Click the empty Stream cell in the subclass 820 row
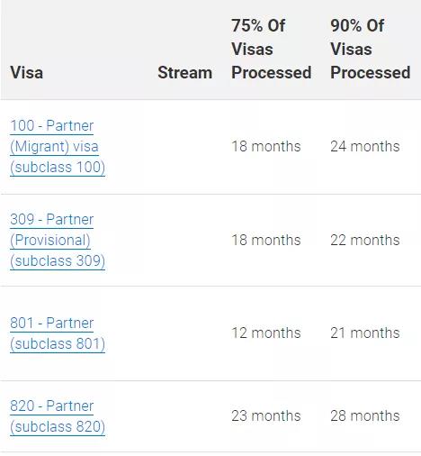This screenshot has width=421, height=456. click(185, 416)
